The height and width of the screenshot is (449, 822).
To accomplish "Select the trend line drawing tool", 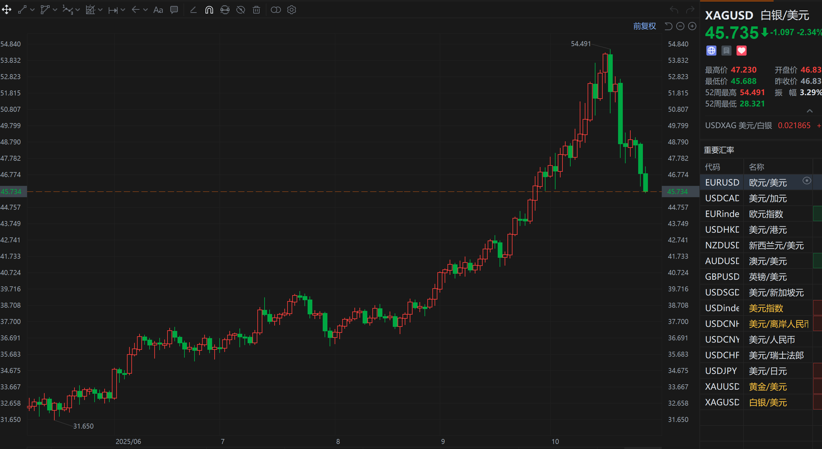I will pos(22,10).
